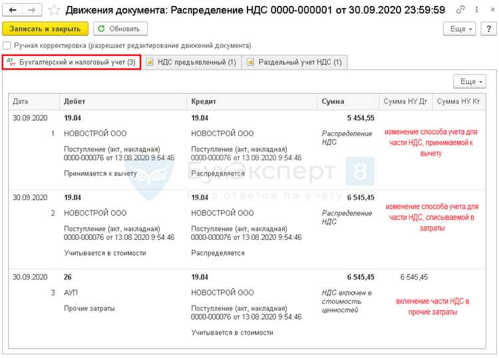Click the Сумма НУ Кт column header

pos(458,102)
